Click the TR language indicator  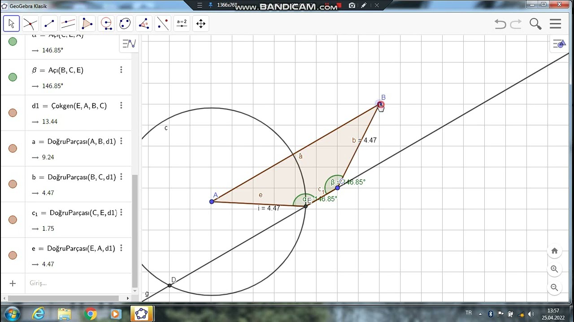coord(469,313)
